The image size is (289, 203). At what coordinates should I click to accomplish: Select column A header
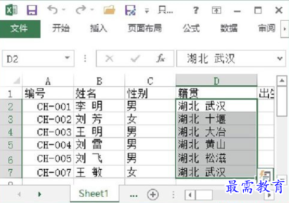[48, 80]
